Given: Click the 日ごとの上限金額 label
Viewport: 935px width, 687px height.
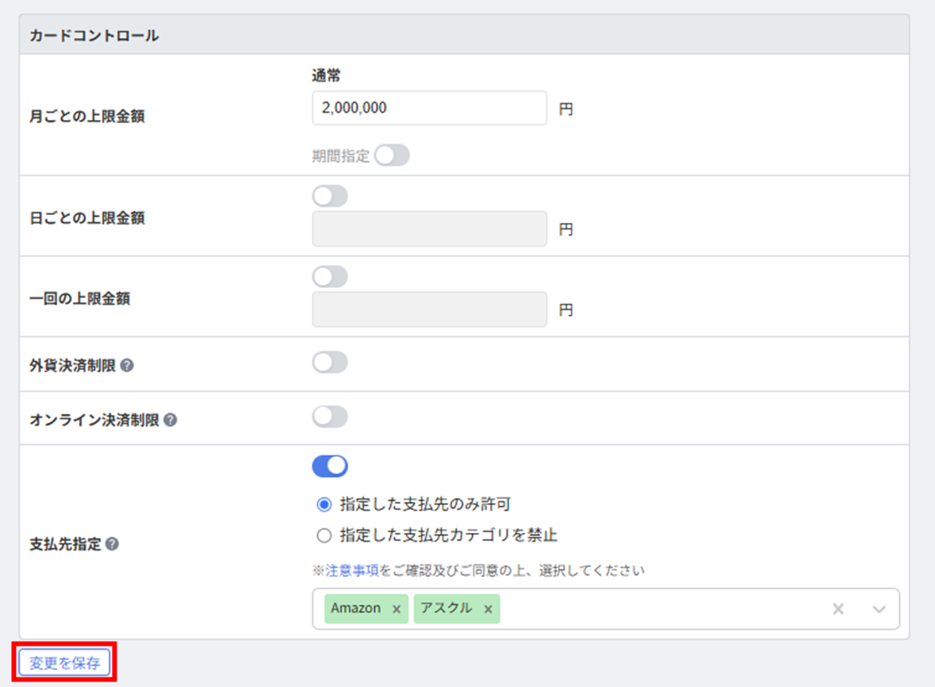Looking at the screenshot, I should 87,218.
